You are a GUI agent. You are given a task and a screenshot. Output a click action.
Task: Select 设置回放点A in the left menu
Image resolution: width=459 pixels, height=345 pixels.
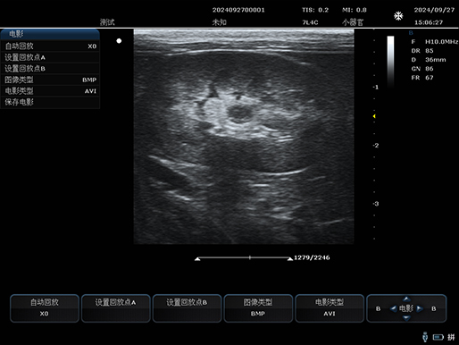[x=50, y=57]
